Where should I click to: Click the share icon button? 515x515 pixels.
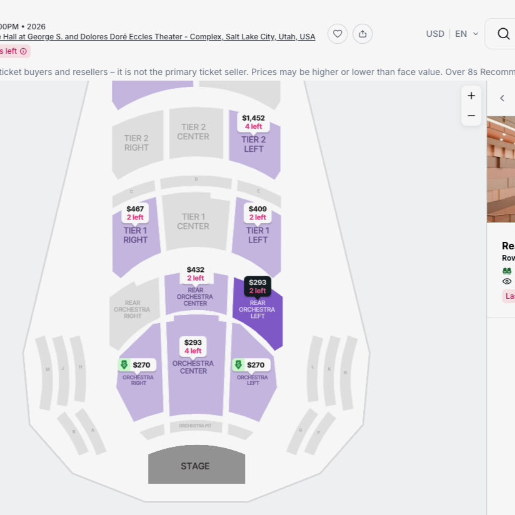pyautogui.click(x=362, y=34)
